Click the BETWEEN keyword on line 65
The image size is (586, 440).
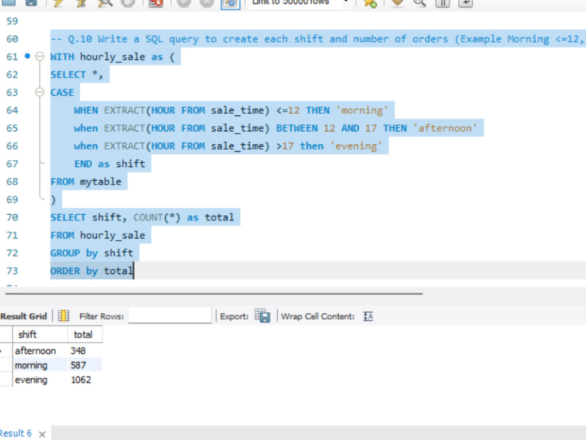(297, 128)
